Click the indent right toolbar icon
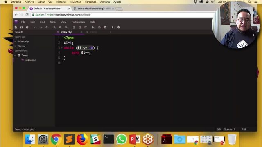Screen dimensions: 262x147 (80, 27)
